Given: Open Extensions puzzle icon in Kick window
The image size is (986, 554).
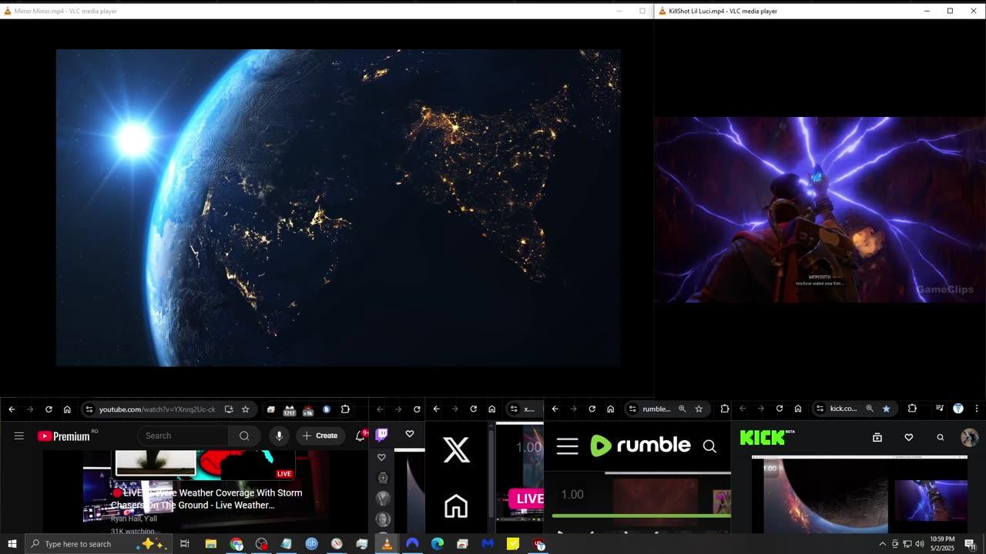Looking at the screenshot, I should [912, 409].
